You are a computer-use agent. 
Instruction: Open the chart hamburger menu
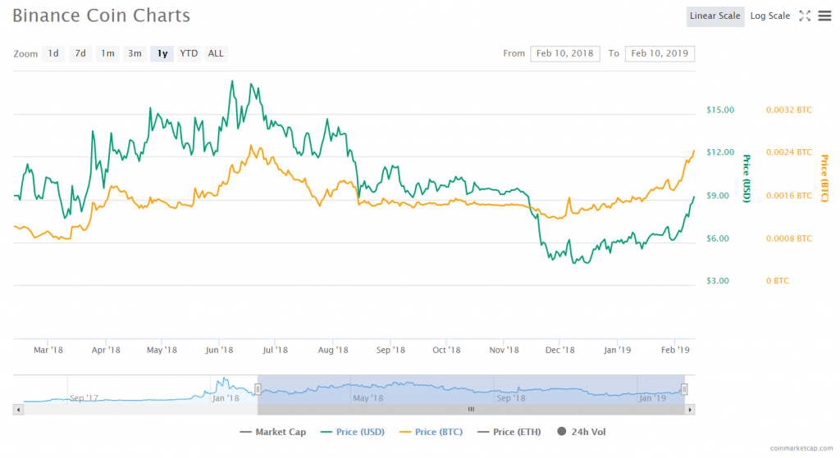pyautogui.click(x=824, y=16)
